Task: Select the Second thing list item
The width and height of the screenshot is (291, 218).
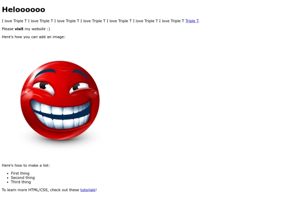Action: 23,178
